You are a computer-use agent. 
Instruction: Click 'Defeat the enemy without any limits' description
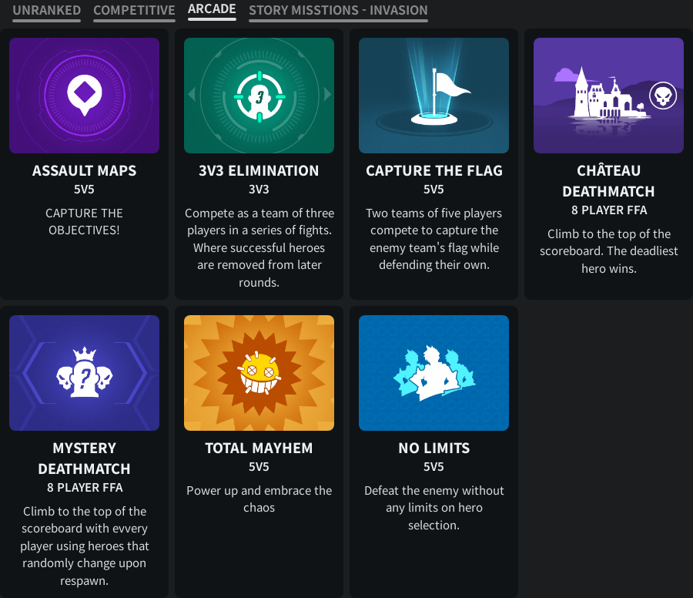pos(434,508)
